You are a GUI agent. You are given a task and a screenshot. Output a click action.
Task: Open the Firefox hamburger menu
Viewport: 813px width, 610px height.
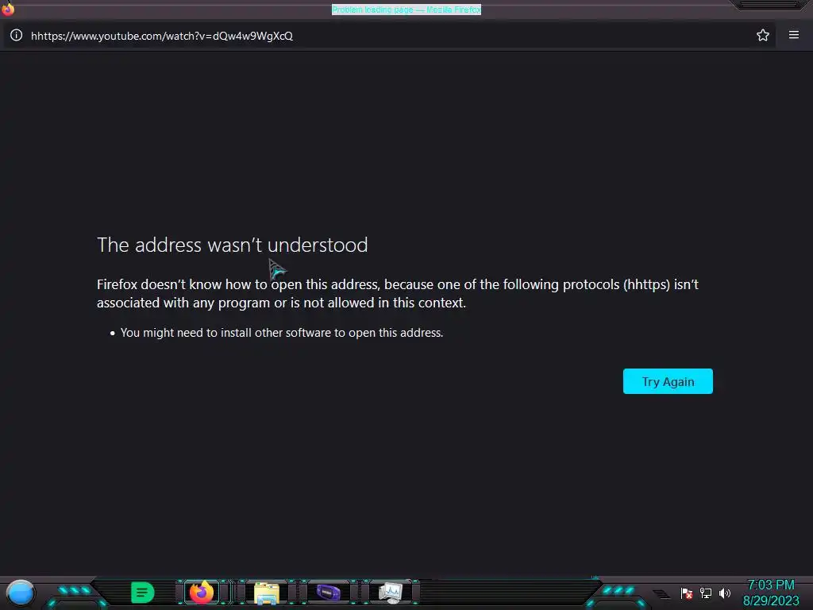[794, 35]
